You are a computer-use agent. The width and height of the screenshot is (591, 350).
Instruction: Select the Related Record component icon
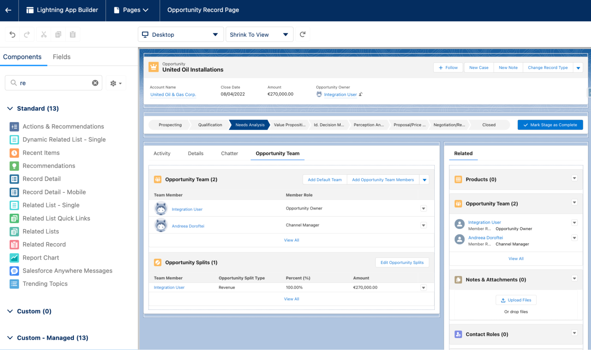coord(14,245)
